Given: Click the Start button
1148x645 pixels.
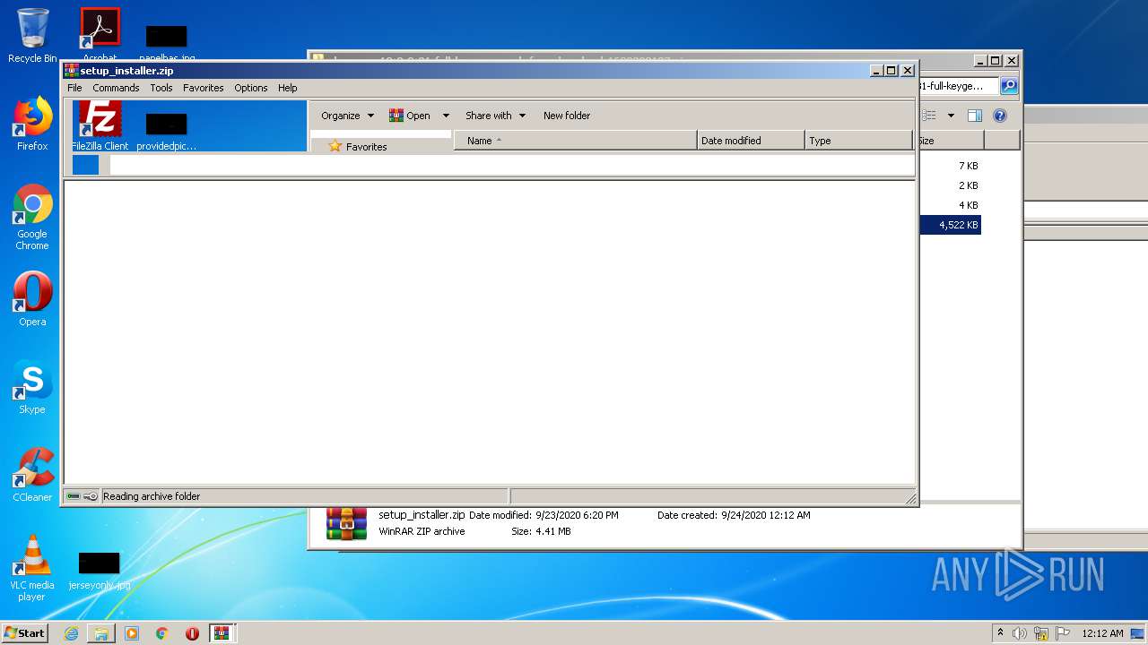Looking at the screenshot, I should point(25,633).
